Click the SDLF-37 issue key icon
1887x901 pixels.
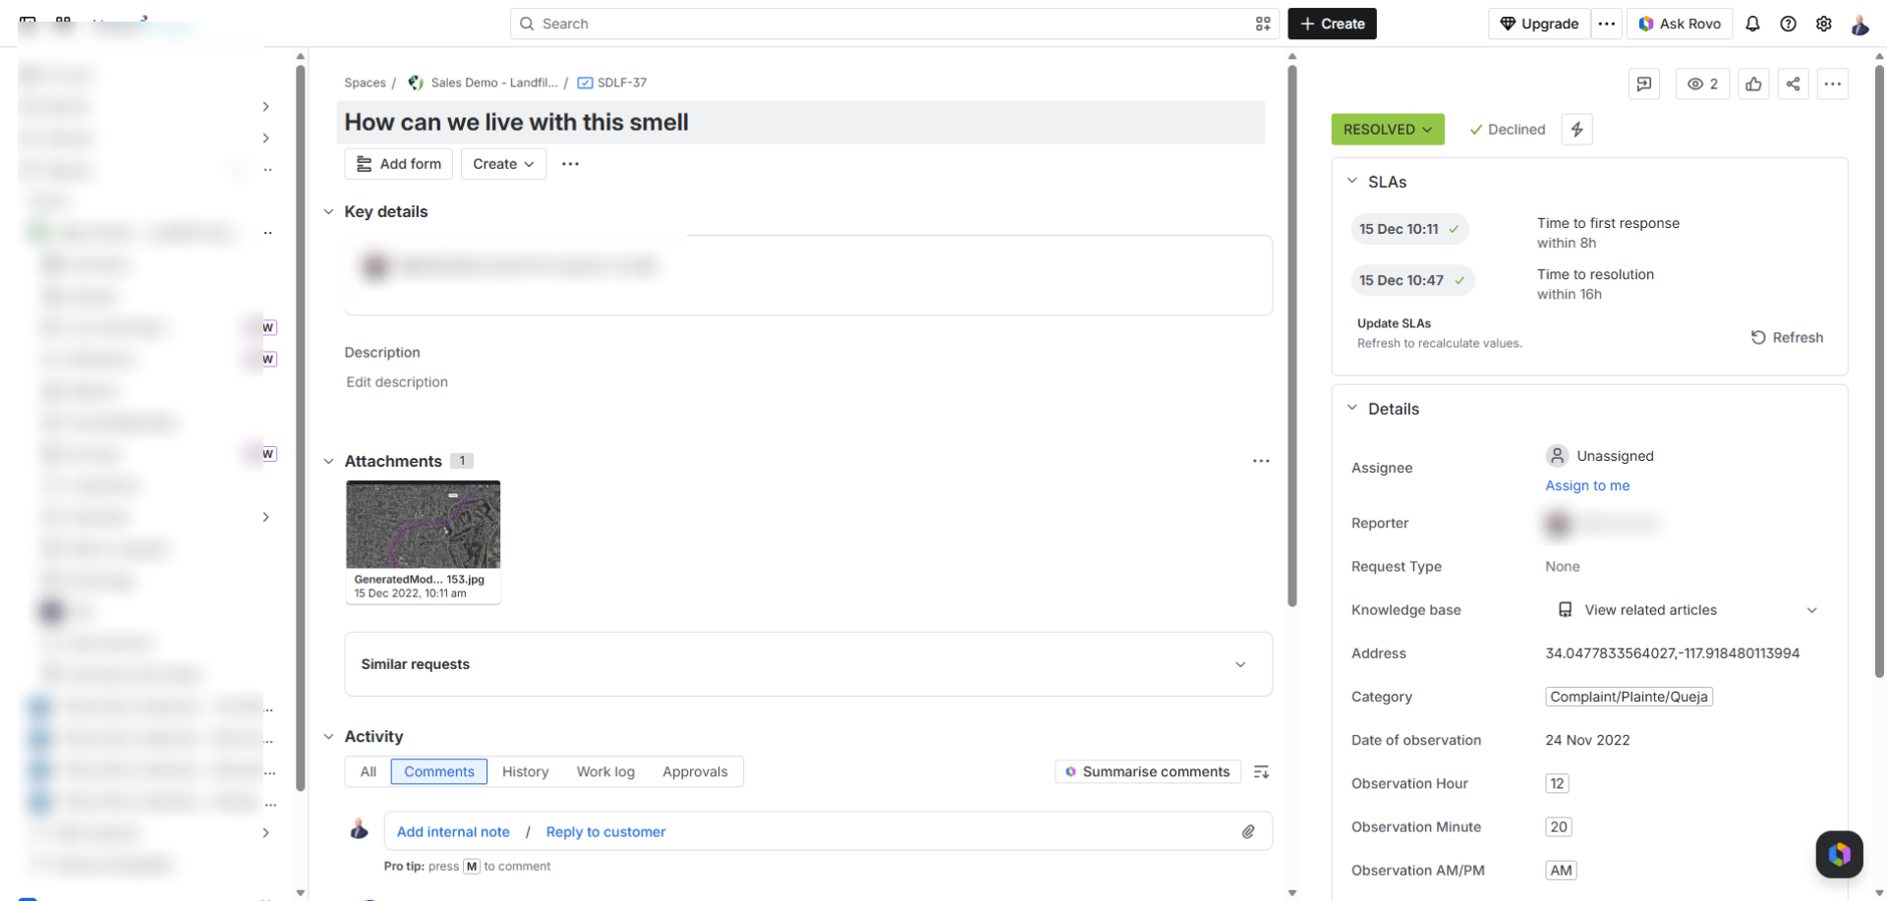[x=585, y=83]
